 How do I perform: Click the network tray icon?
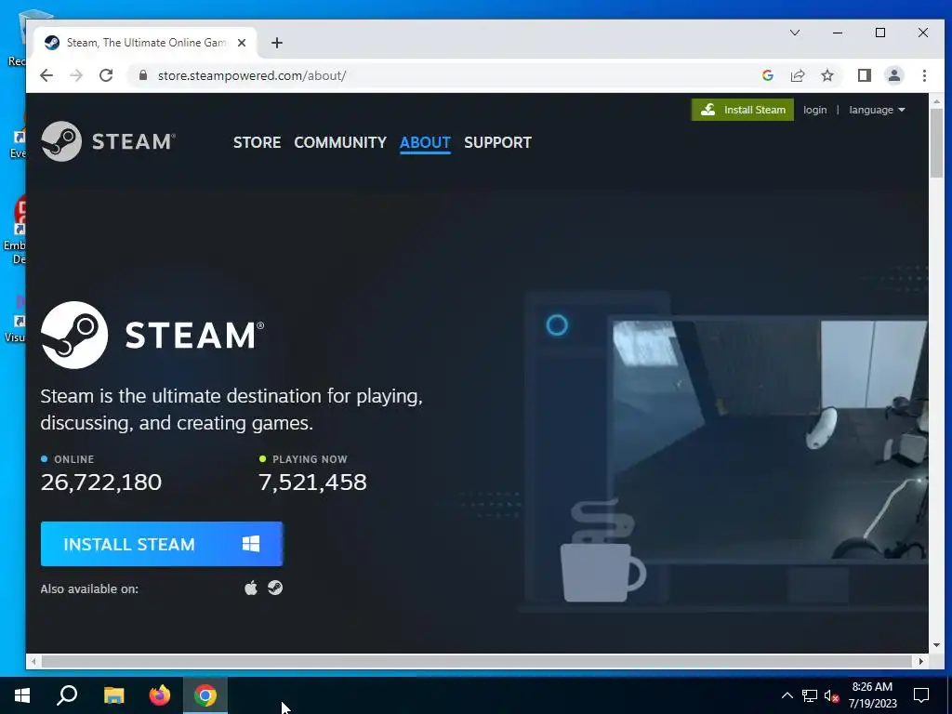(810, 695)
